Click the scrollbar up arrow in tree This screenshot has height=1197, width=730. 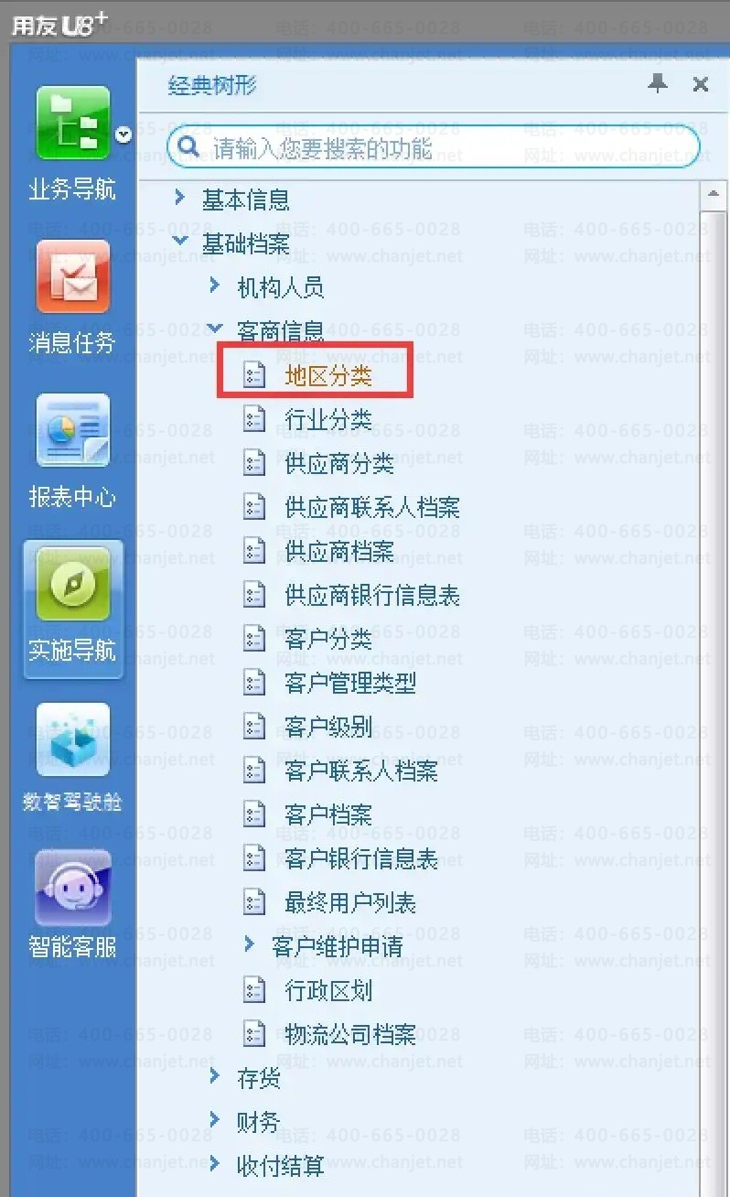click(x=712, y=195)
